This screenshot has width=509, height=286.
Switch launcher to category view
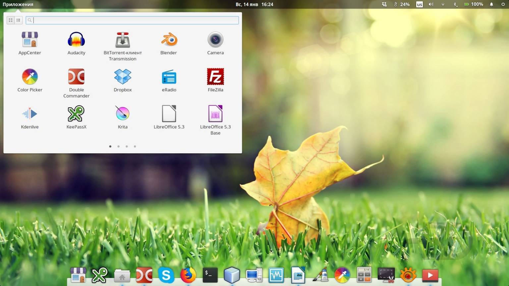[18, 20]
